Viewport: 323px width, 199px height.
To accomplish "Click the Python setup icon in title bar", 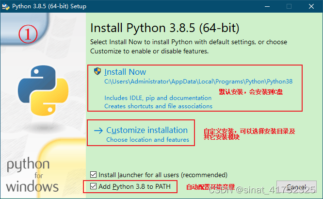I will point(5,6).
